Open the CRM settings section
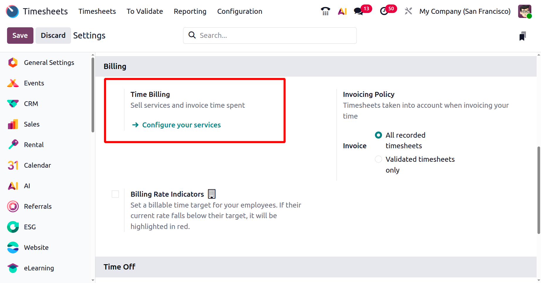The height and width of the screenshot is (283, 541). click(31, 104)
